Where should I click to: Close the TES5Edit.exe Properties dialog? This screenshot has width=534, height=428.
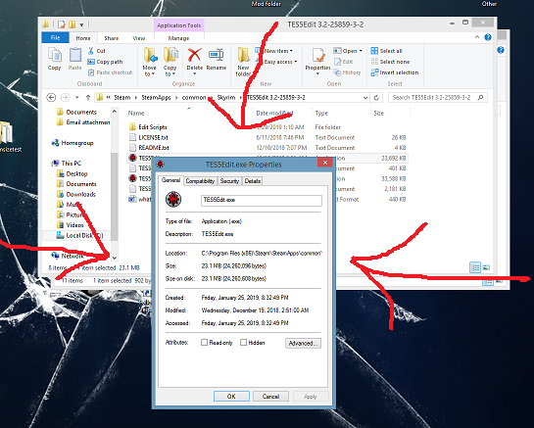(325, 163)
